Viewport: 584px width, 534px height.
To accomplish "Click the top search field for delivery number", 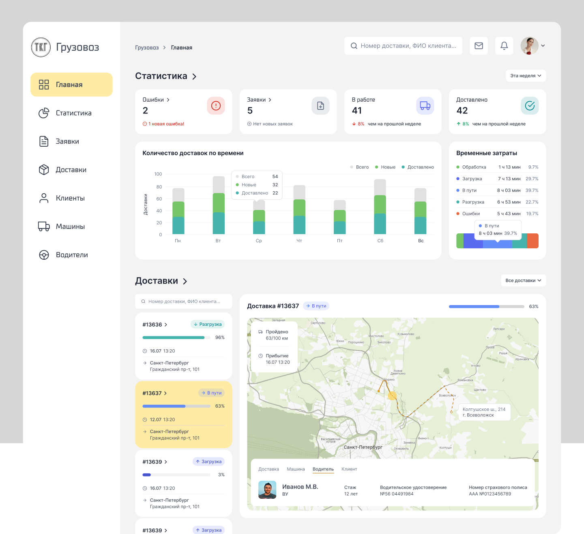I will (403, 46).
